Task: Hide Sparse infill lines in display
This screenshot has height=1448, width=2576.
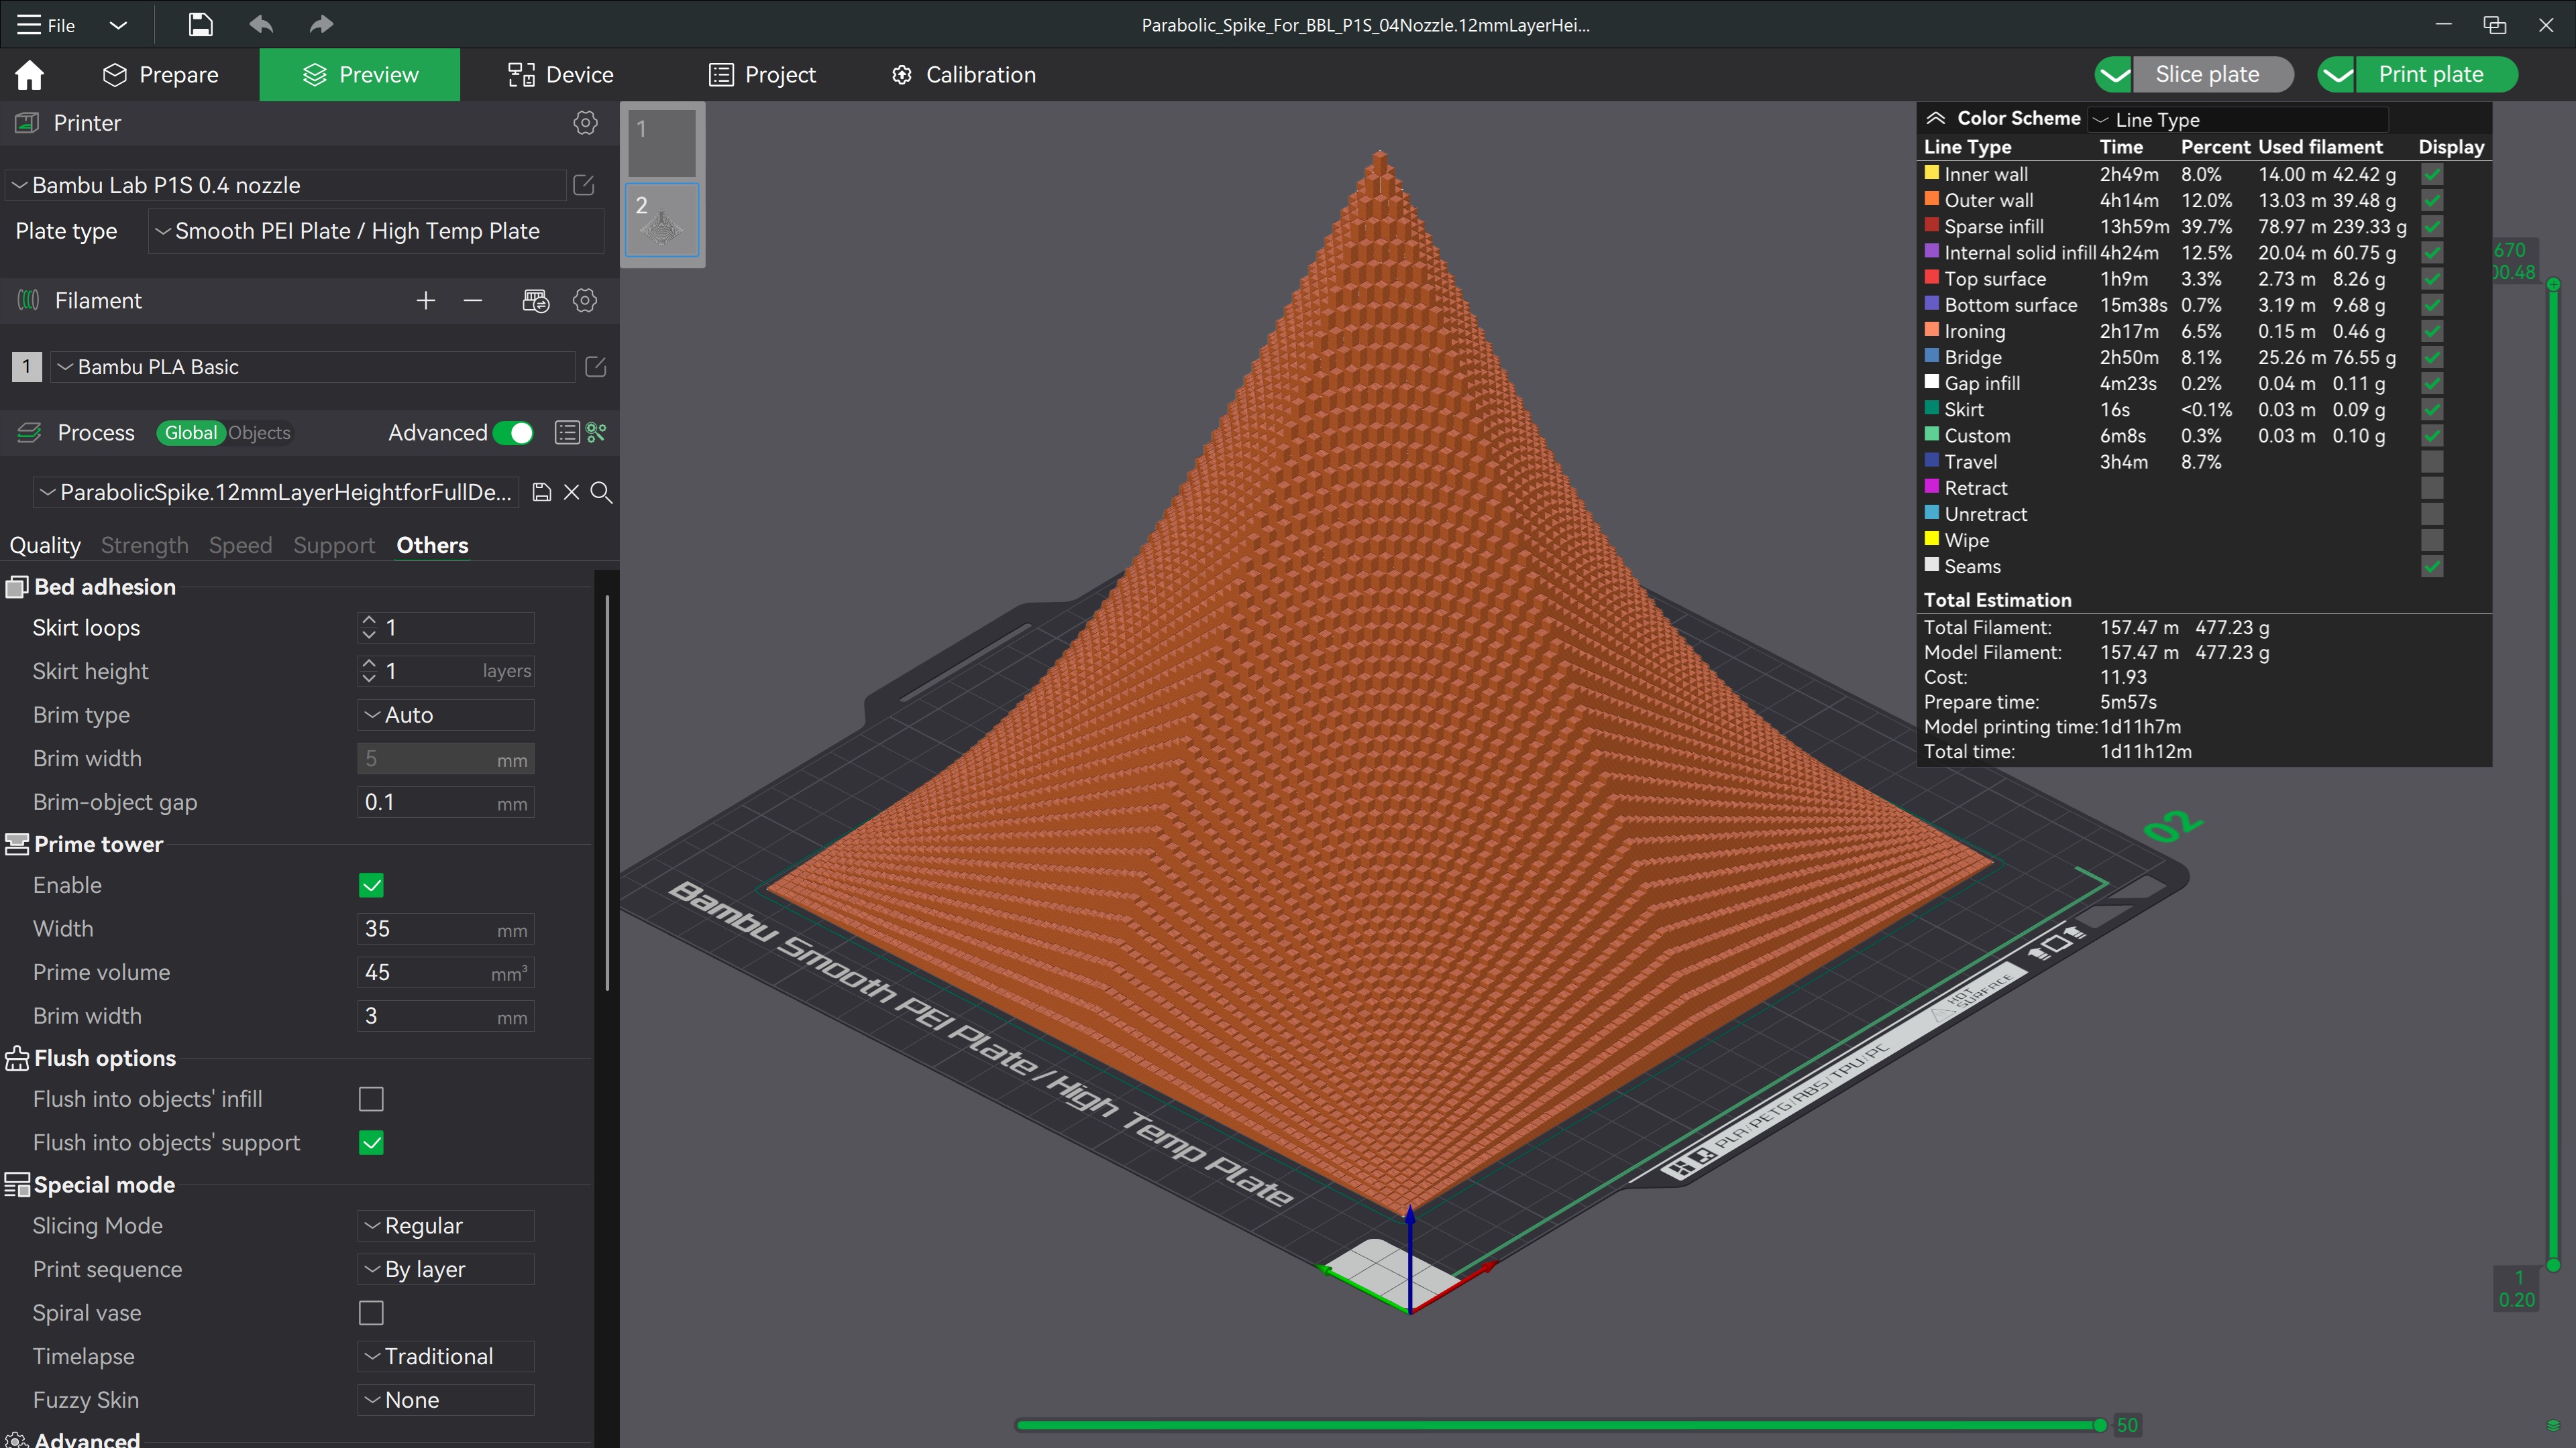Action: coord(2432,227)
